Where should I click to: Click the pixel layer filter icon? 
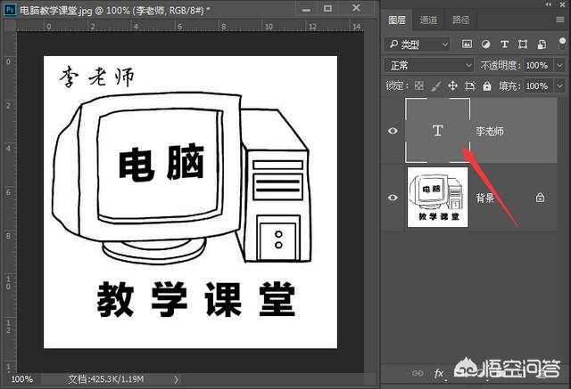pyautogui.click(x=467, y=44)
